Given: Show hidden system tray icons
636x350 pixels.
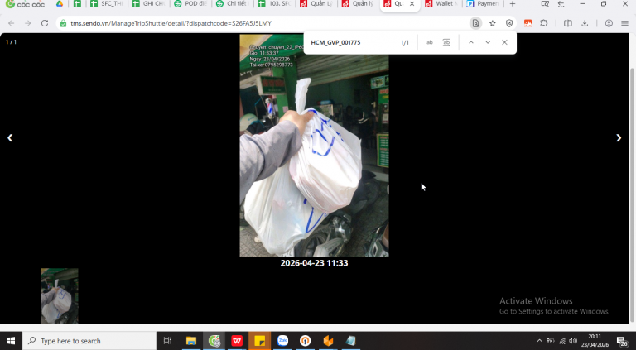Looking at the screenshot, I should [x=539, y=341].
